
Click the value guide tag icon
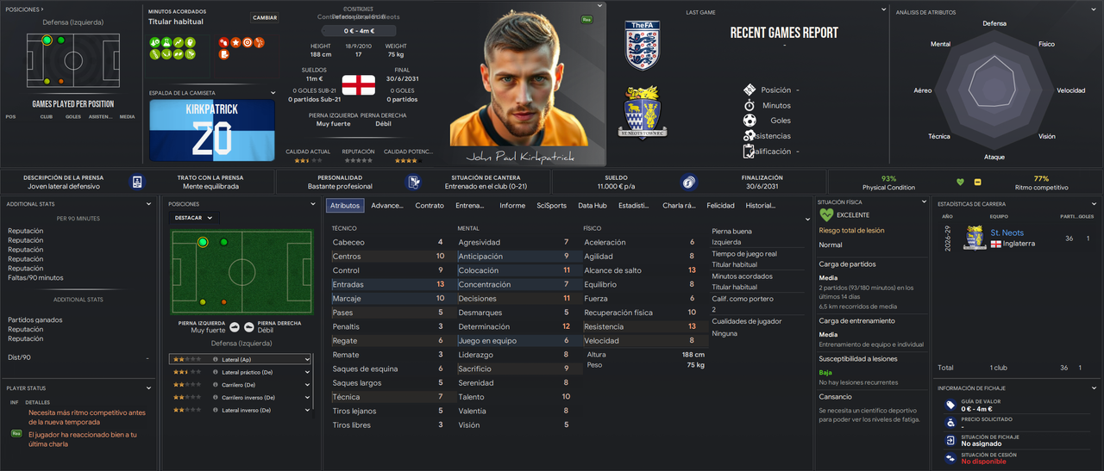click(x=950, y=405)
